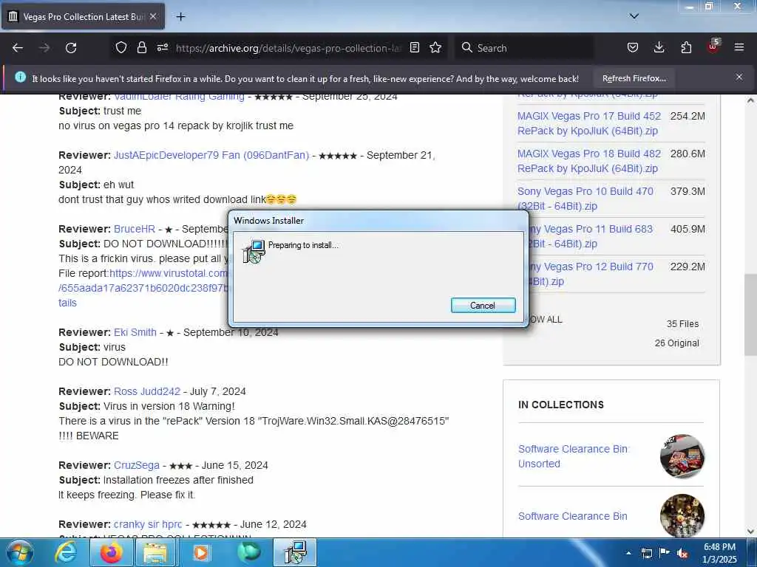757x567 pixels.
Task: Click the 26 Original count text
Action: coord(677,343)
